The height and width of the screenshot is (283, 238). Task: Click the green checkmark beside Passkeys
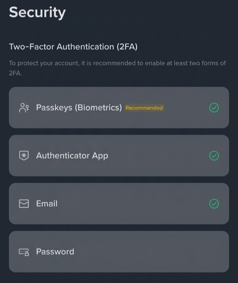point(214,108)
